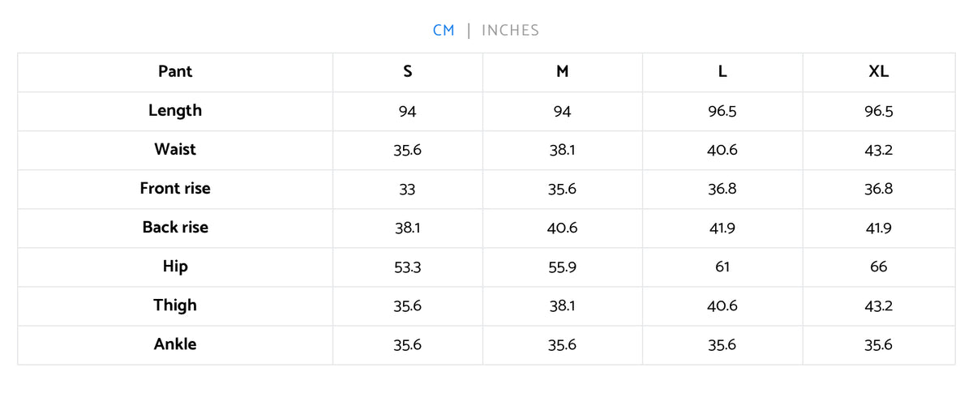Select the 55.9 Hip value for M
The image size is (973, 397).
(563, 267)
